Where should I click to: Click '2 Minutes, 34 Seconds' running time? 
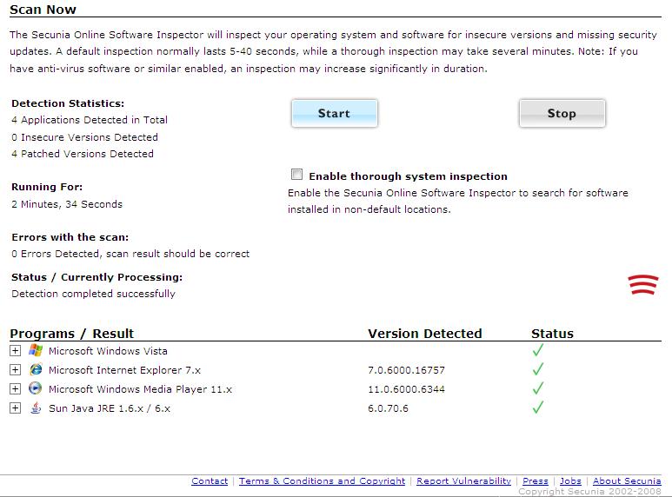(67, 204)
